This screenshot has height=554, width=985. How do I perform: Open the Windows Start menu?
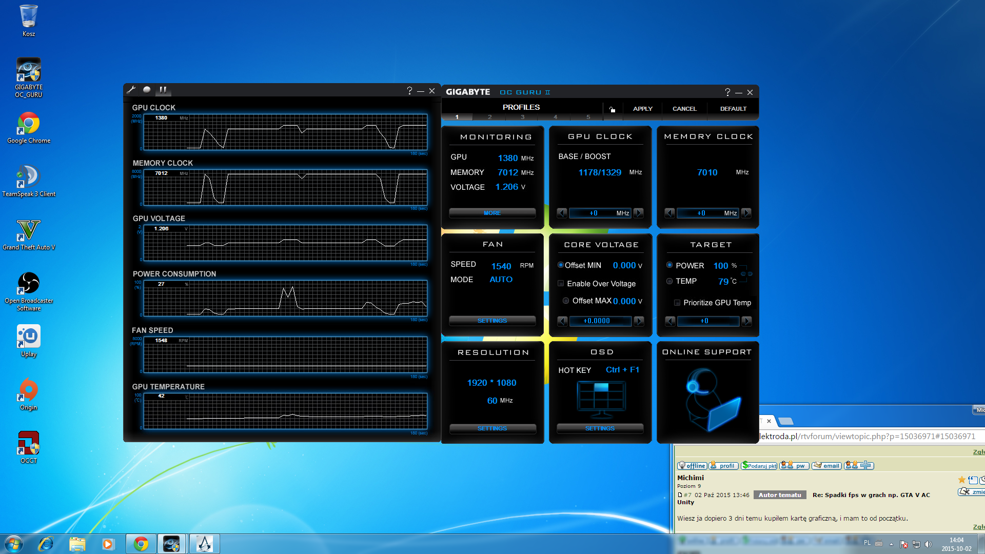tap(14, 544)
